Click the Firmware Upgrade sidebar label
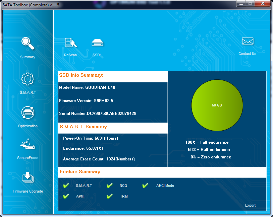The image size is (273, 217). 28,191
